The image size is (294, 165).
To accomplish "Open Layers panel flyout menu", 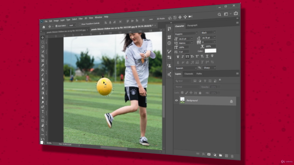I will pos(237,73).
